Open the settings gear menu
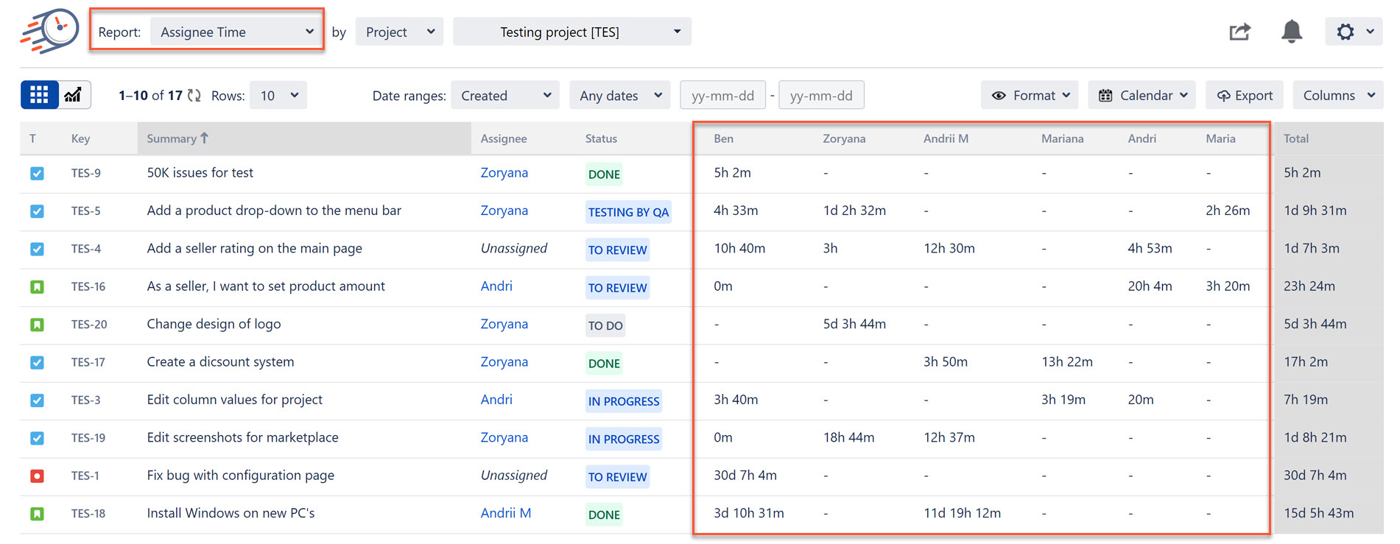The height and width of the screenshot is (544, 1400). [1354, 32]
